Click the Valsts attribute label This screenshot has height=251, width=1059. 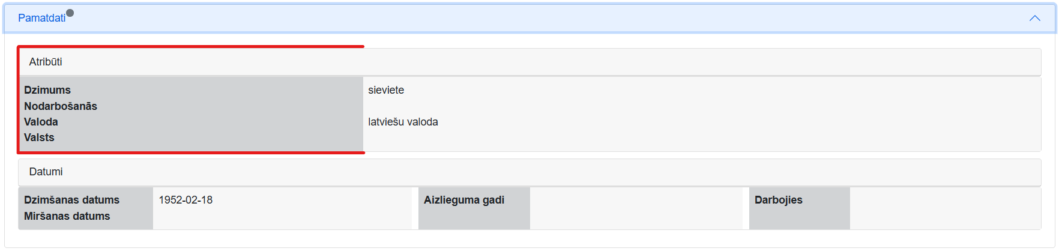[x=39, y=138]
